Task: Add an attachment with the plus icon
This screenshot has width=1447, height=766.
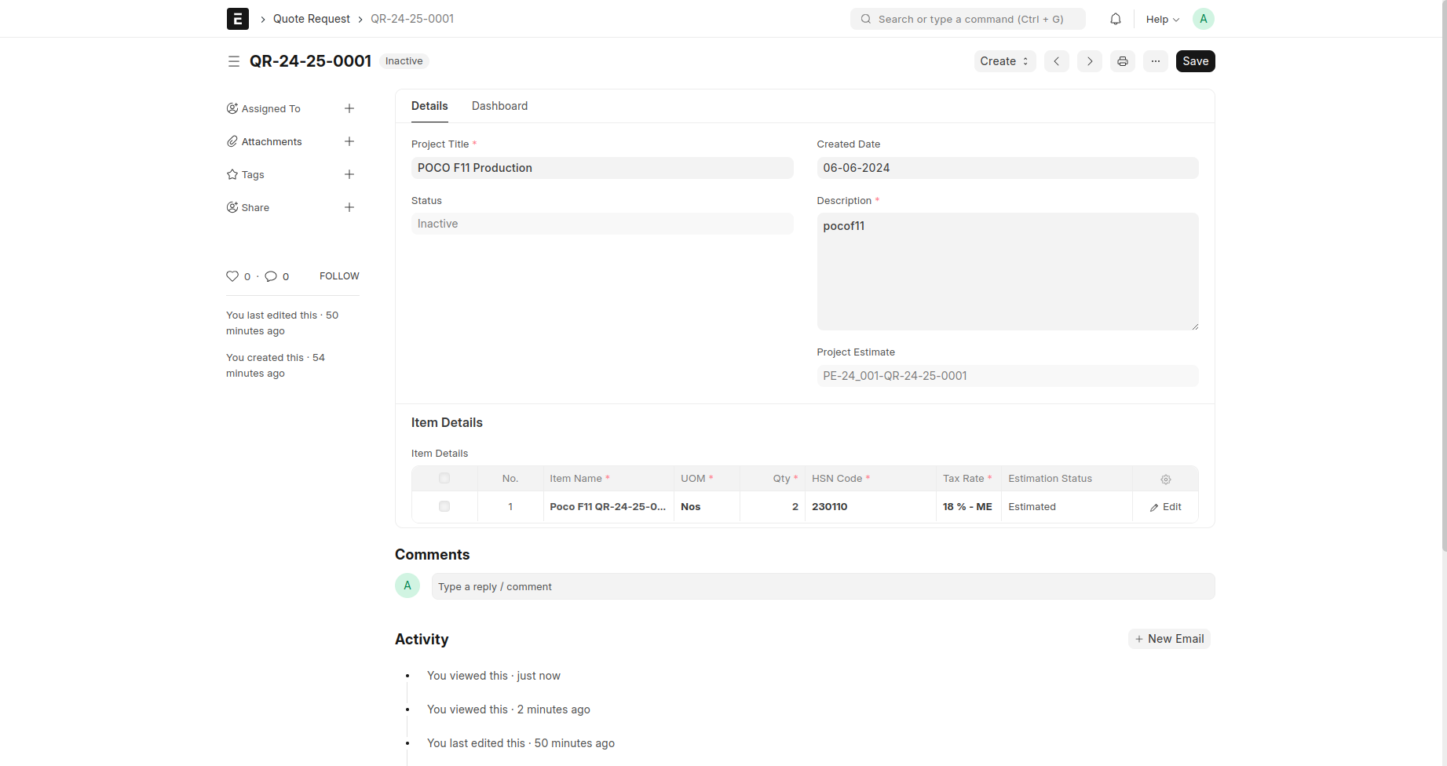Action: [x=349, y=141]
